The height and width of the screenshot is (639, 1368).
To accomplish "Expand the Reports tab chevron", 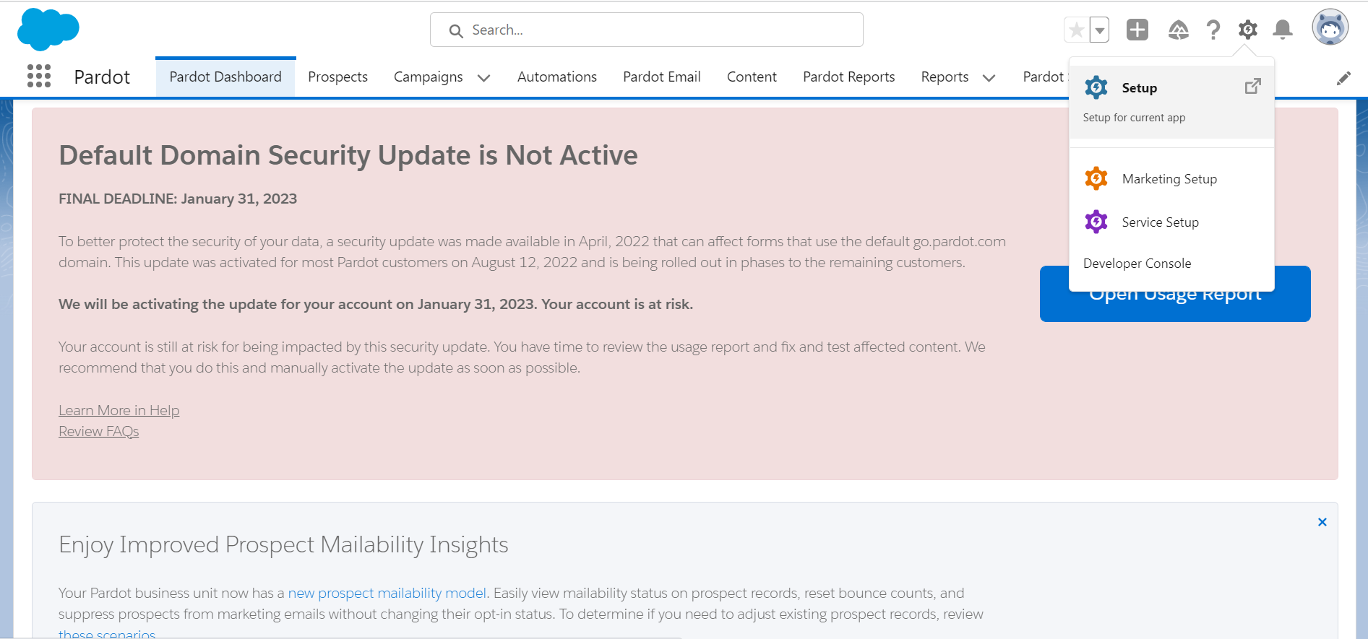I will (989, 78).
